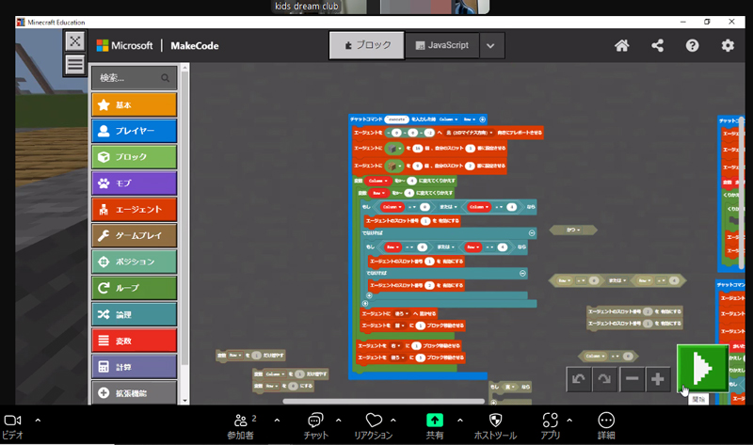This screenshot has height=445, width=753.
Task: Open the language dropdown arrow beside JavaScript
Action: click(490, 45)
